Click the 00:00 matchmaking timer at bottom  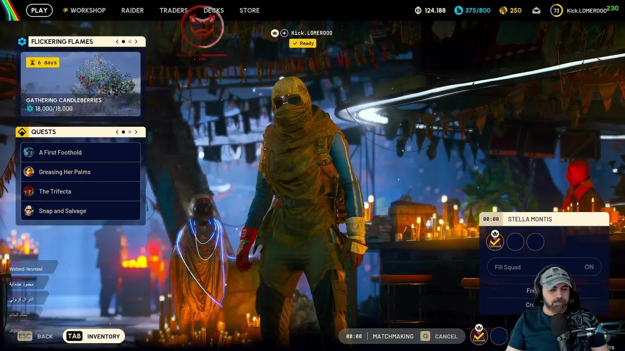354,336
